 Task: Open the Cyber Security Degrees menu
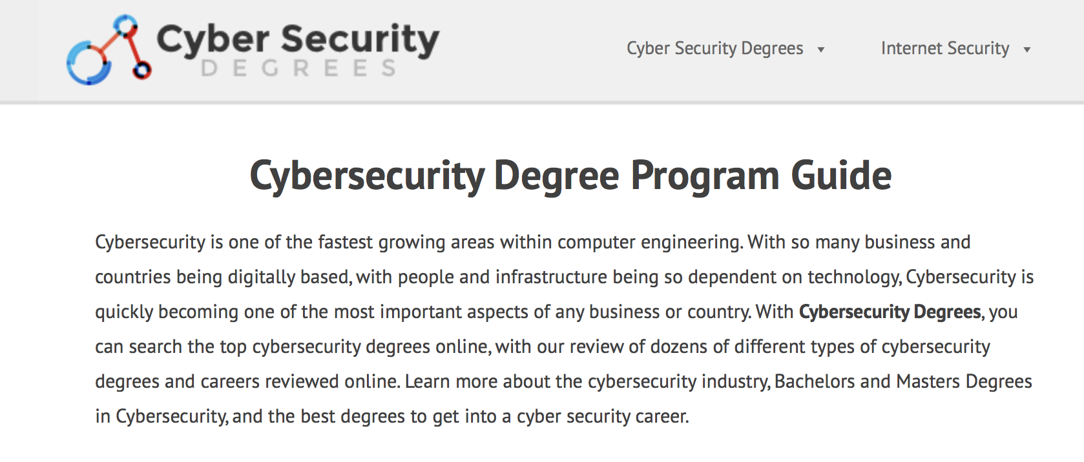click(x=715, y=48)
